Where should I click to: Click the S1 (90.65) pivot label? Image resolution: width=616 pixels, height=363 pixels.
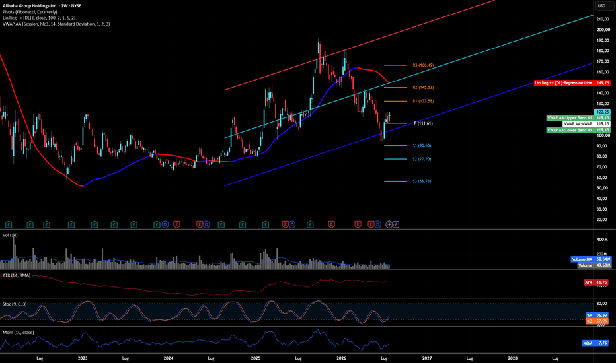[x=422, y=145]
